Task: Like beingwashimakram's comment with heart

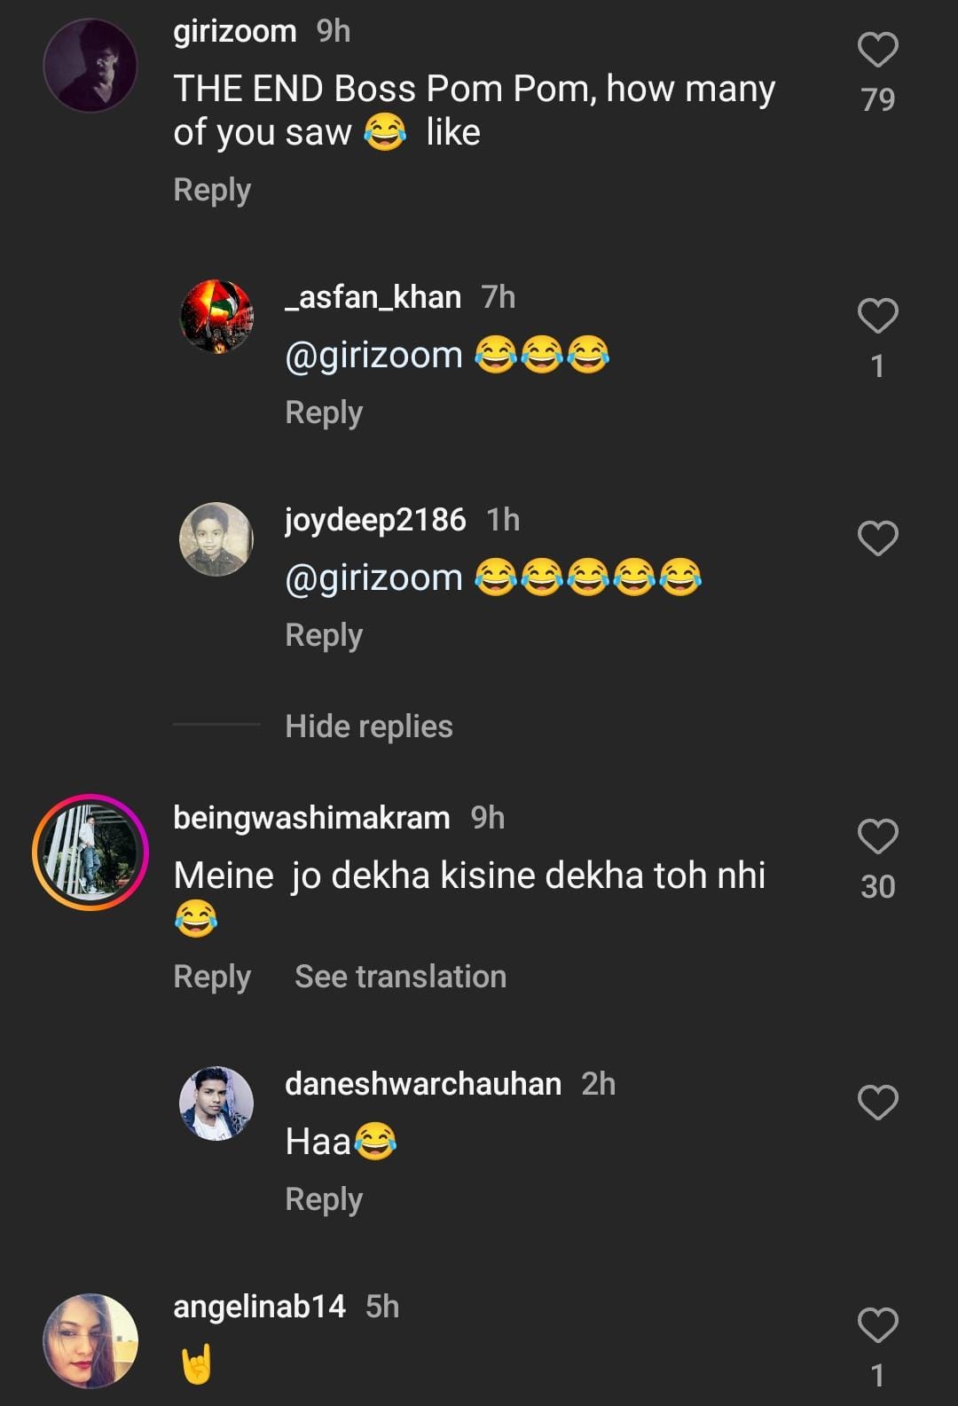Action: (877, 837)
